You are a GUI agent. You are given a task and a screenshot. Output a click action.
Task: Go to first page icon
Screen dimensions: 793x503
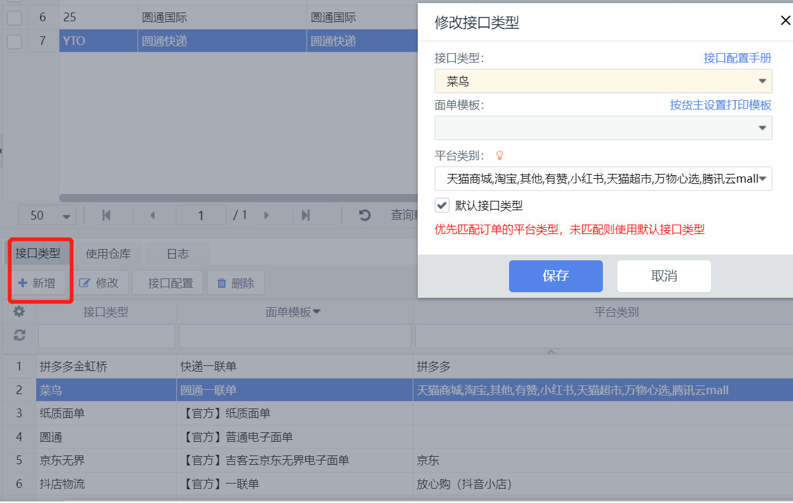click(106, 215)
